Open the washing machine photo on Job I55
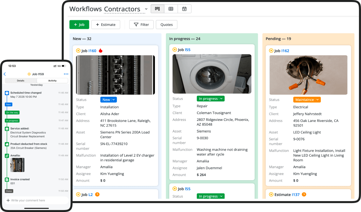The width and height of the screenshot is (361, 212). tap(212, 74)
